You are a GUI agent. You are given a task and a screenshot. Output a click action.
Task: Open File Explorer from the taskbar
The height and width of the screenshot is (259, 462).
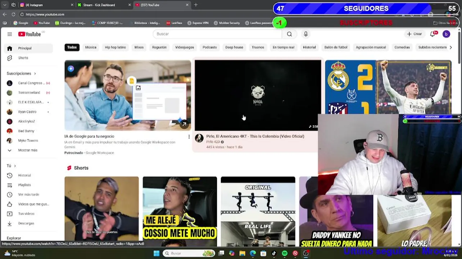(242, 253)
